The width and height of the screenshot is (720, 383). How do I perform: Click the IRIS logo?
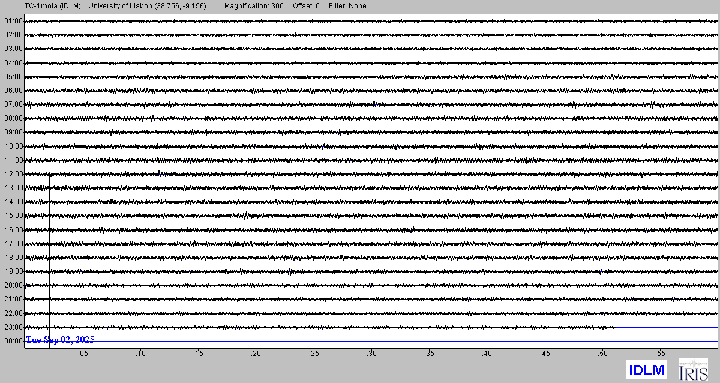point(693,369)
